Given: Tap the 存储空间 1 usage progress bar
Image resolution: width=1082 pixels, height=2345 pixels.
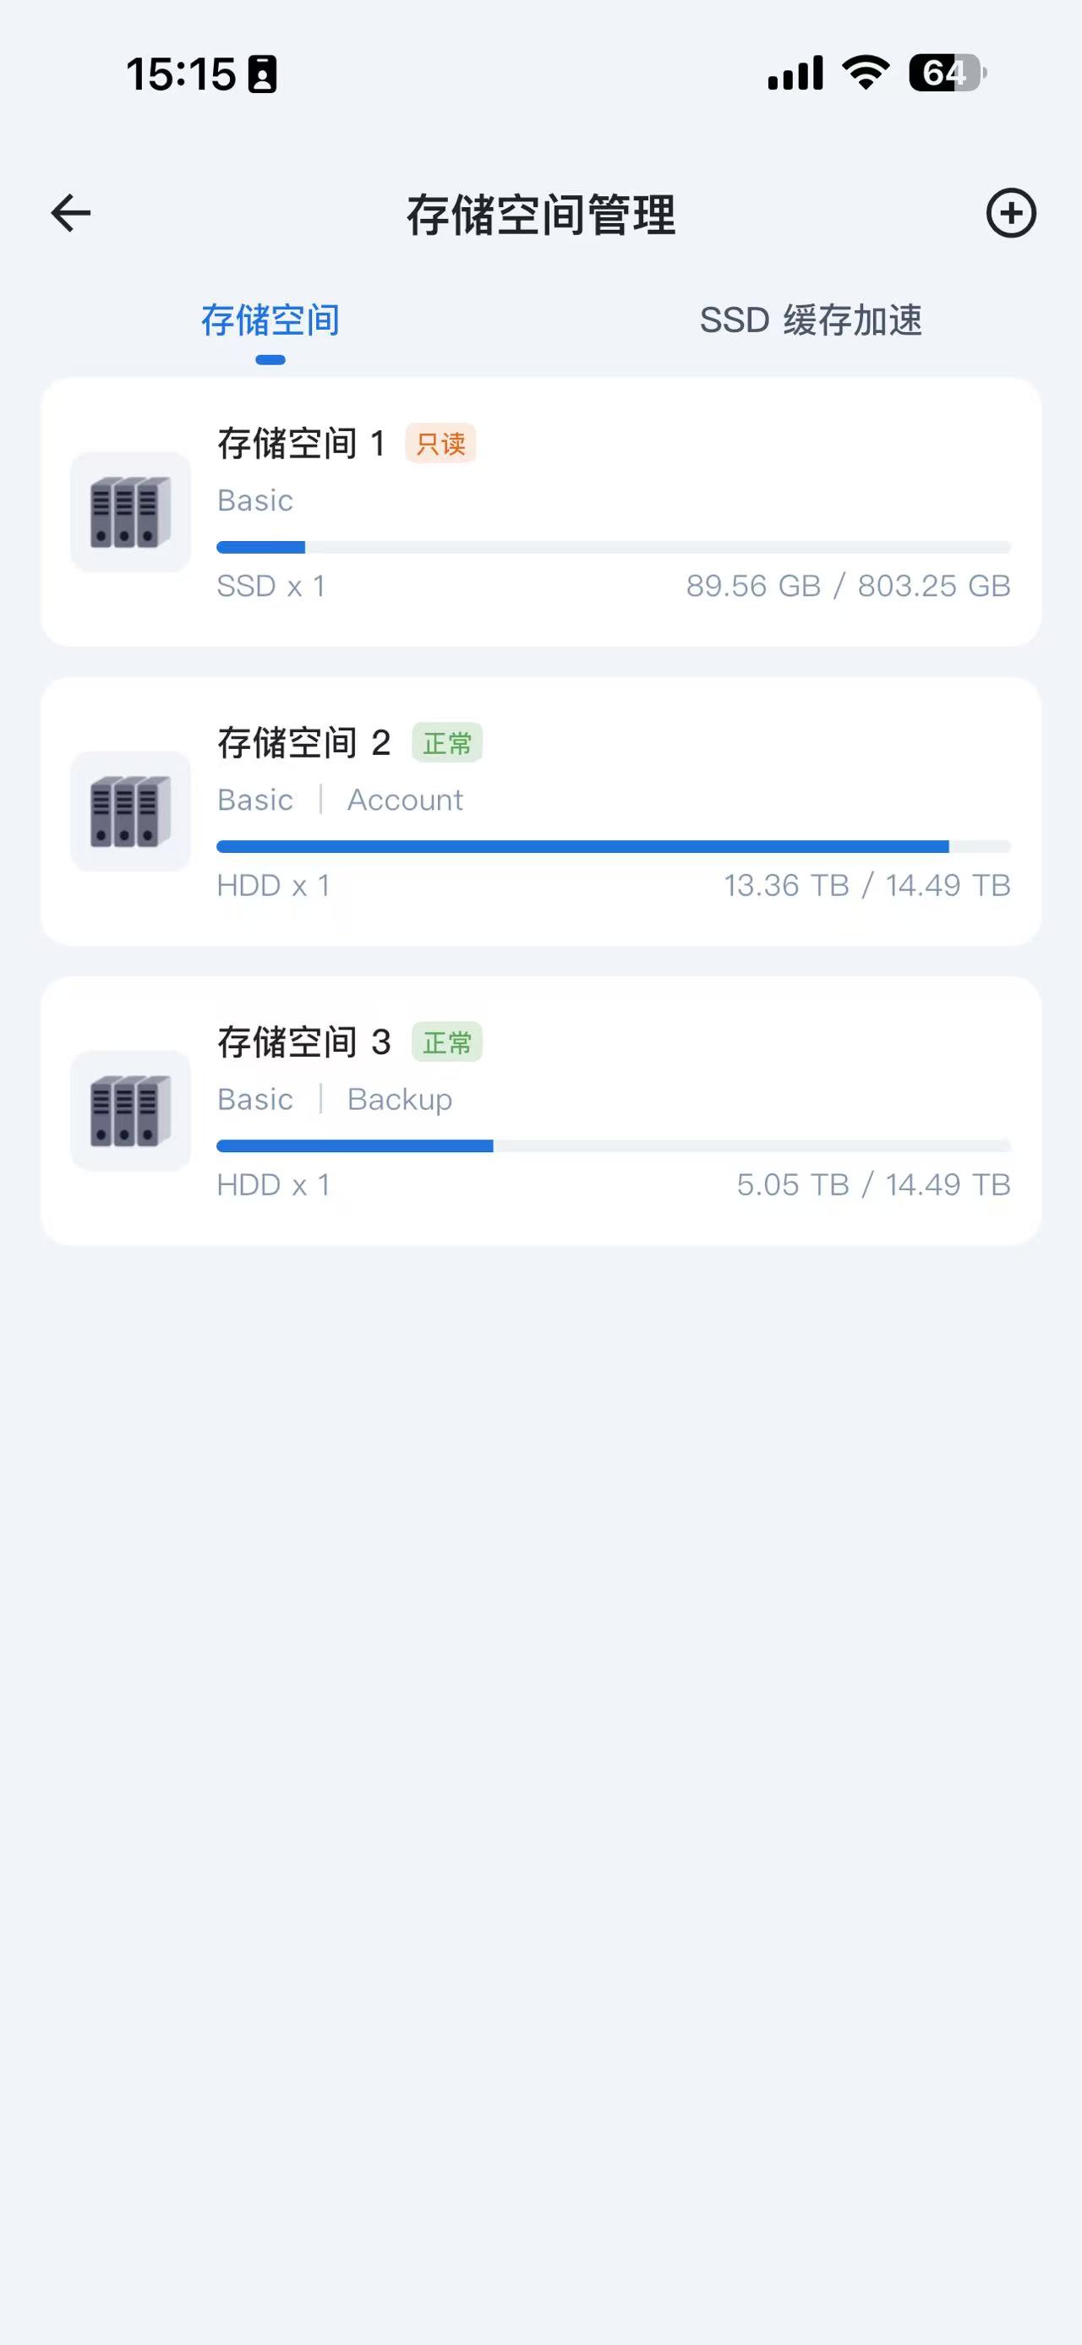Looking at the screenshot, I should (x=614, y=547).
